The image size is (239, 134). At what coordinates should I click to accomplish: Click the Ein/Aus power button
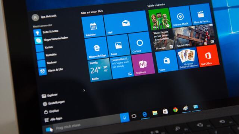pyautogui.click(x=52, y=112)
